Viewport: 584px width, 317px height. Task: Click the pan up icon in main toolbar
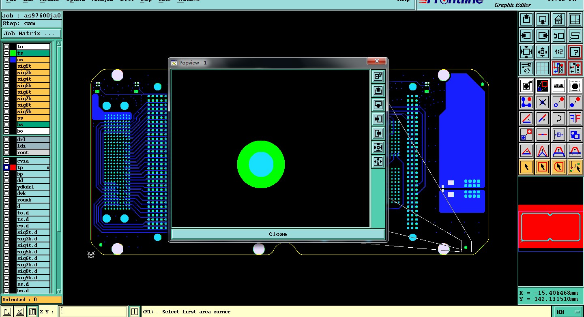point(526,19)
